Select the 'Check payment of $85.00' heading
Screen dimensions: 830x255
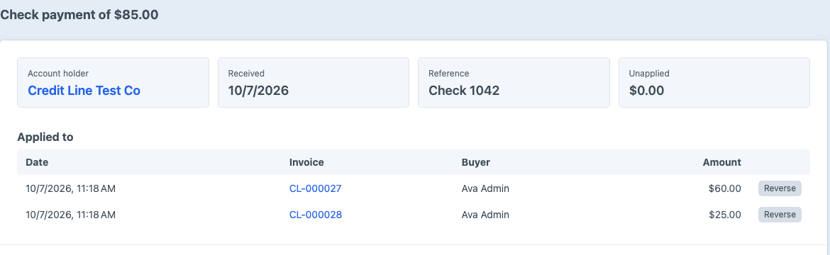coord(79,15)
